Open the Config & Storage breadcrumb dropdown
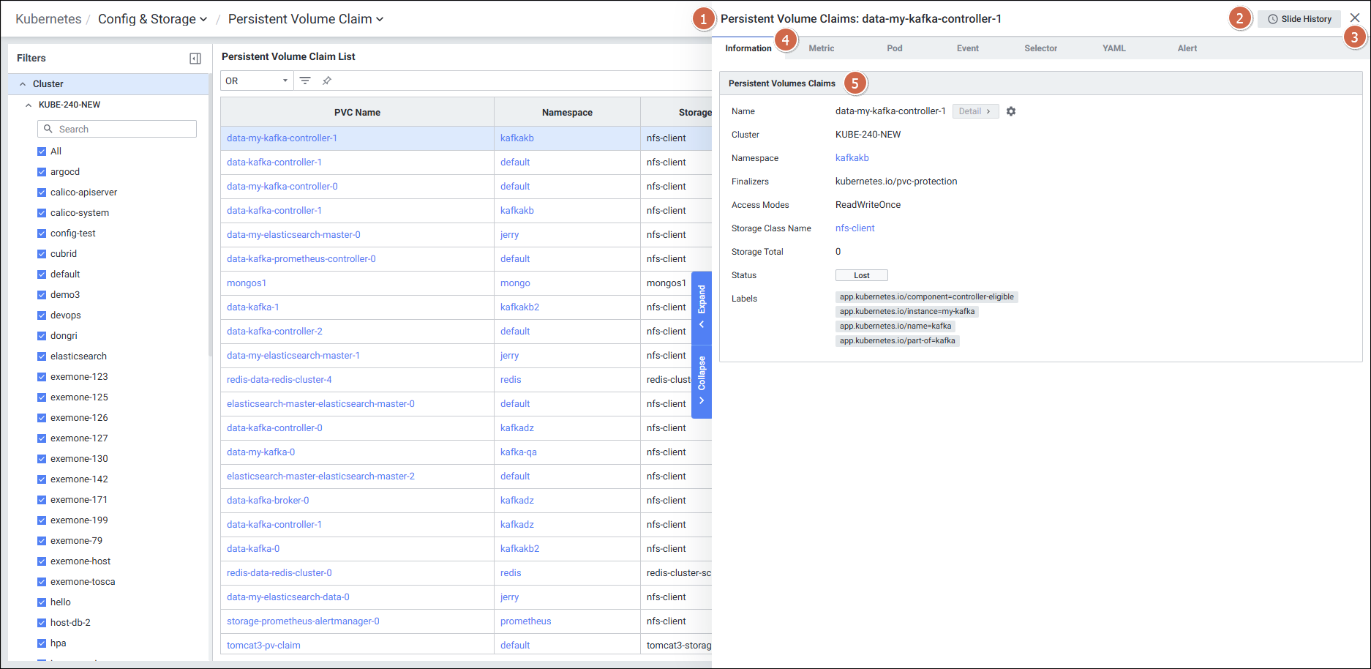Image resolution: width=1371 pixels, height=669 pixels. pos(152,19)
